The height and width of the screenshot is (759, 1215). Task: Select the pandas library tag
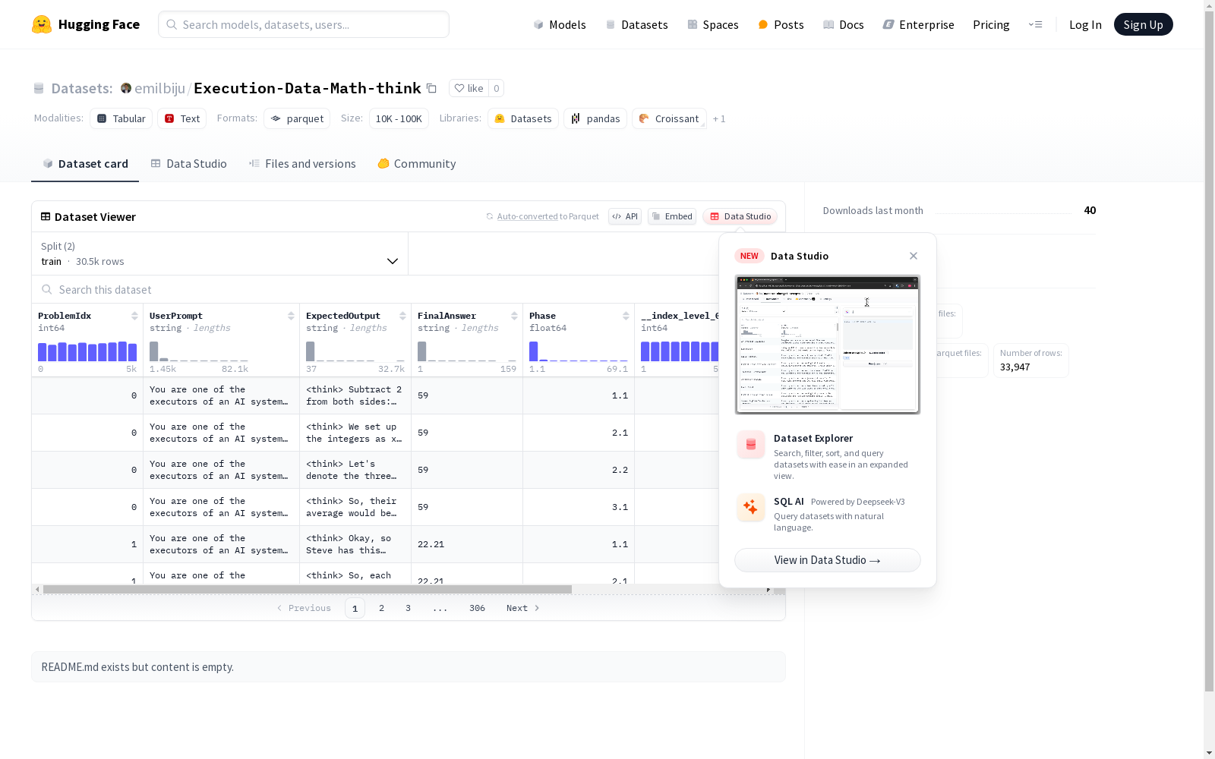click(x=595, y=118)
